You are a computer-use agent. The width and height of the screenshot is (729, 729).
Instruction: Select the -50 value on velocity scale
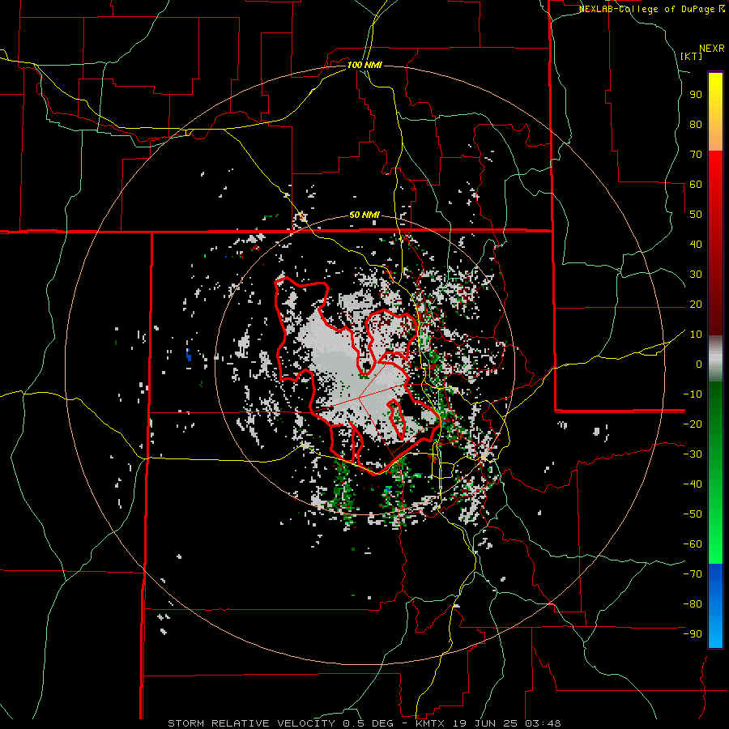pos(693,514)
